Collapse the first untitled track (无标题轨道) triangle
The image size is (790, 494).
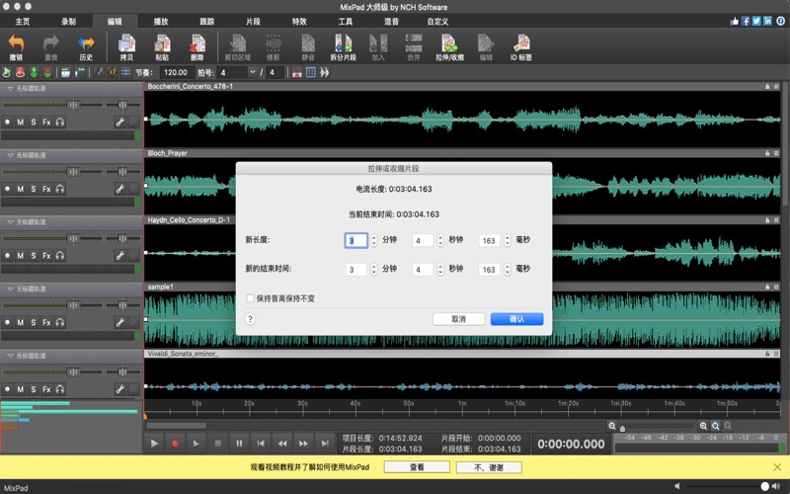click(9, 89)
